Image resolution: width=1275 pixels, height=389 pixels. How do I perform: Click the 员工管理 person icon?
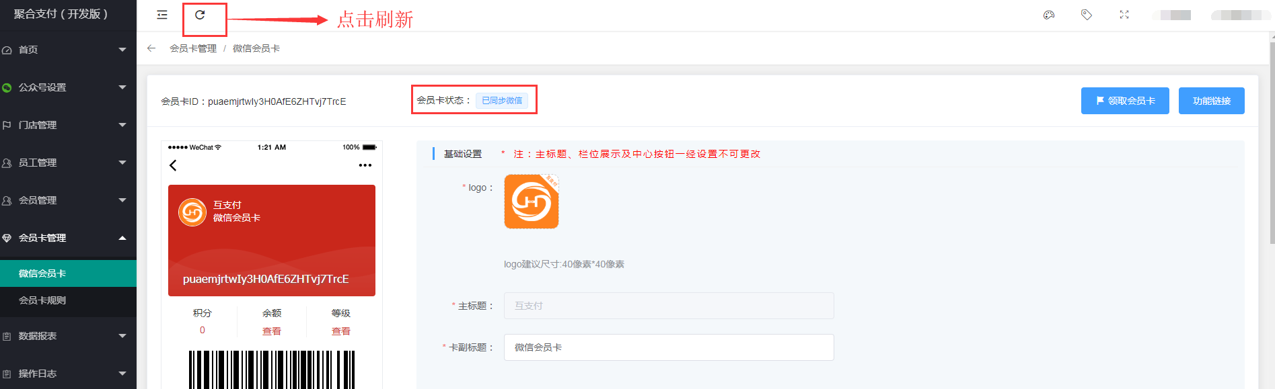(7, 163)
